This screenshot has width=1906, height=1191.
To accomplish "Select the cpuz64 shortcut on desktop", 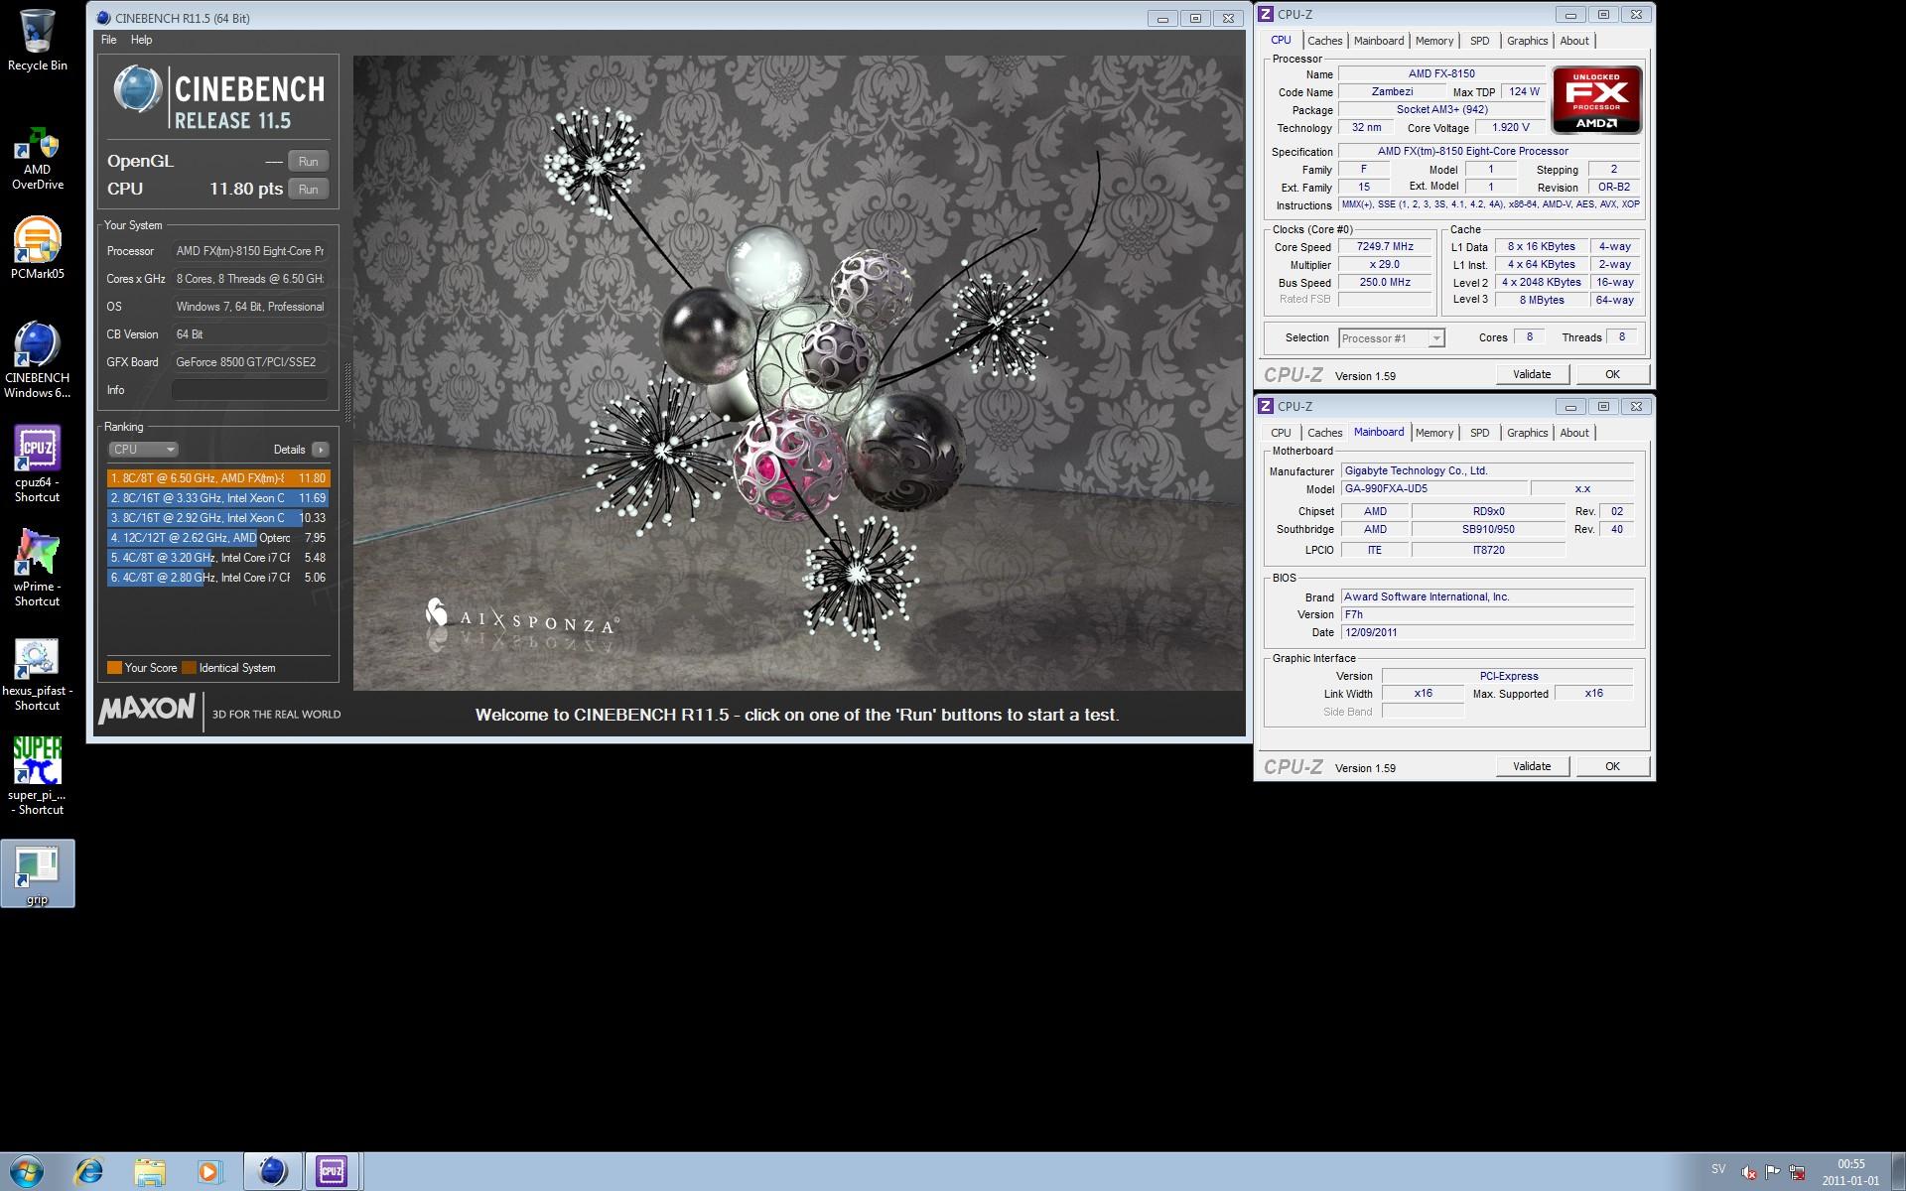I will pyautogui.click(x=37, y=463).
